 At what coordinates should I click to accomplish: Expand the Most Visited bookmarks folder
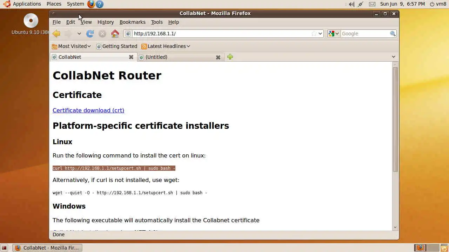click(x=71, y=46)
